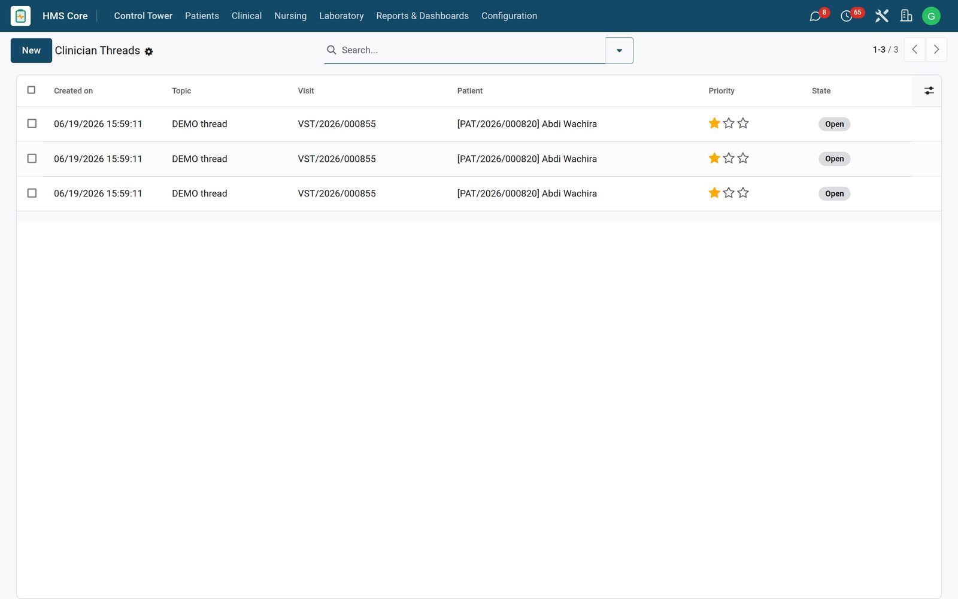Viewport: 958px width, 599px height.
Task: Open the developer tools wrench icon
Action: point(881,16)
